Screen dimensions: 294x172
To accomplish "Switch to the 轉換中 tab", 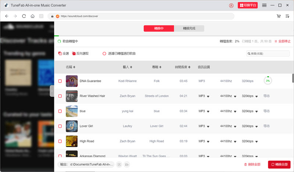I will pos(159,29).
